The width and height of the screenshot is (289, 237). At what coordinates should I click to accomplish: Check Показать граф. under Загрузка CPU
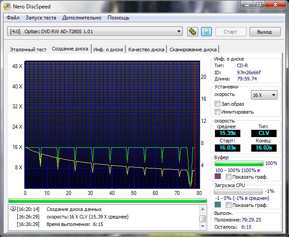(x=229, y=205)
